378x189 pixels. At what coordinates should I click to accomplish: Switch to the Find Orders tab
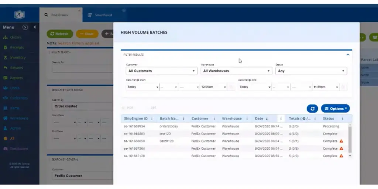coord(61,15)
